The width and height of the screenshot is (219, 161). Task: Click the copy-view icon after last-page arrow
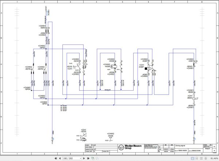93,158
